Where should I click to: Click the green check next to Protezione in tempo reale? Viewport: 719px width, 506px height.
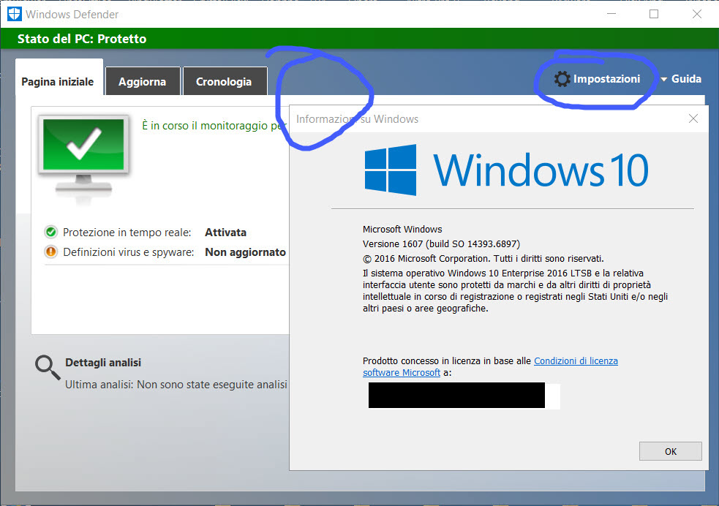pos(51,232)
